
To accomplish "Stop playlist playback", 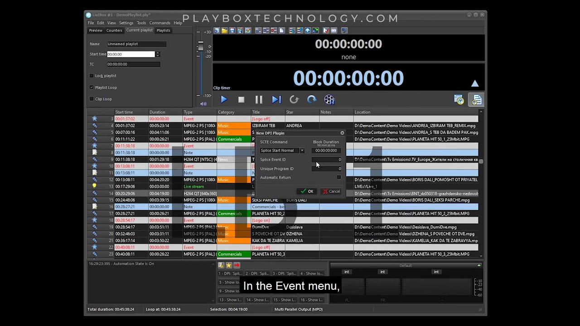I will pyautogui.click(x=241, y=100).
